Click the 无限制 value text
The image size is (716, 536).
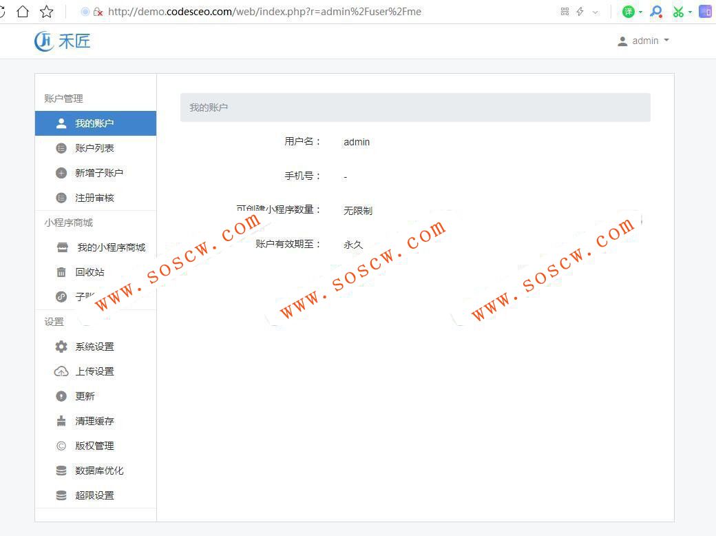pos(358,211)
